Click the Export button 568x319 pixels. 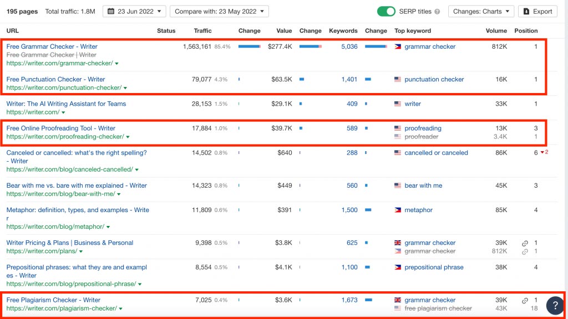537,12
